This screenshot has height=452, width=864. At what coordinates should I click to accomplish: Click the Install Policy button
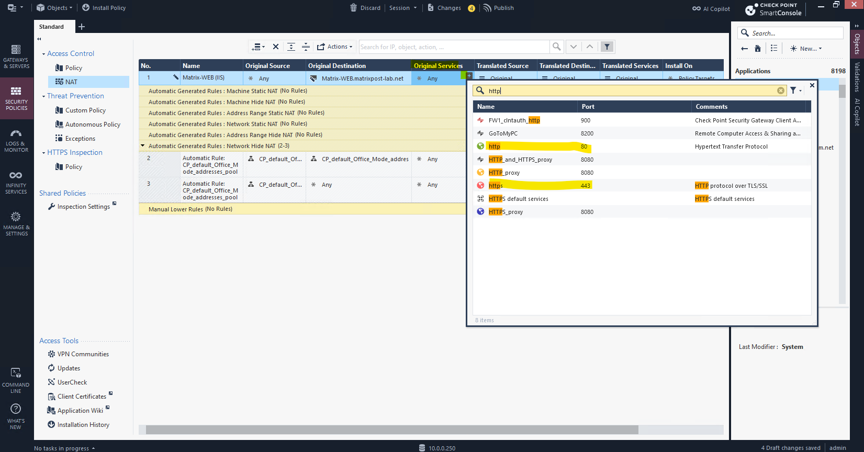coord(104,8)
